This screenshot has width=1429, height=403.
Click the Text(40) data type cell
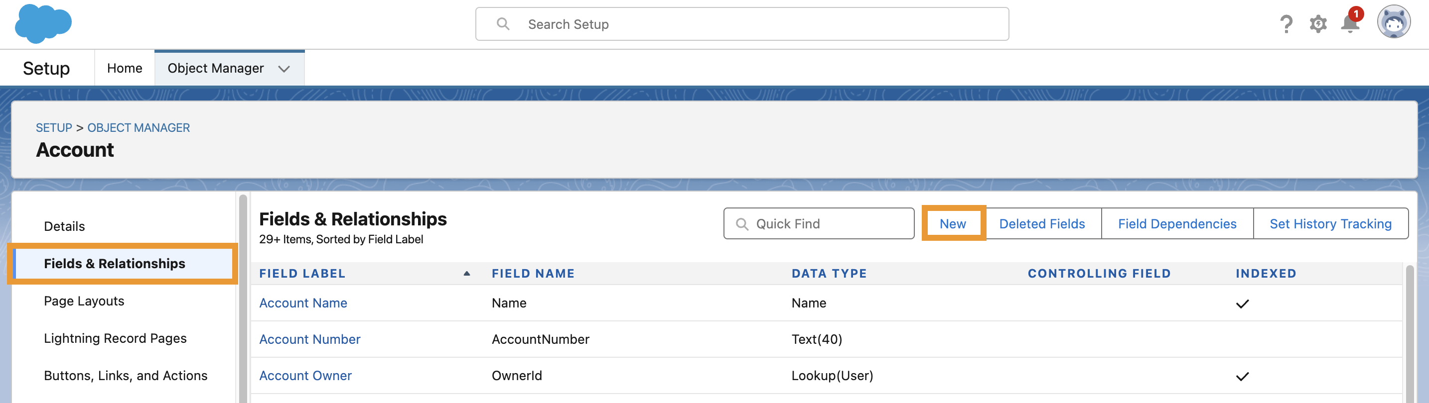point(817,339)
